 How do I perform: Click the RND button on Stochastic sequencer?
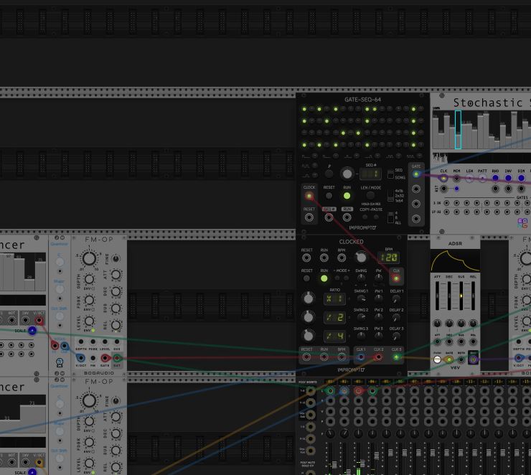click(495, 178)
